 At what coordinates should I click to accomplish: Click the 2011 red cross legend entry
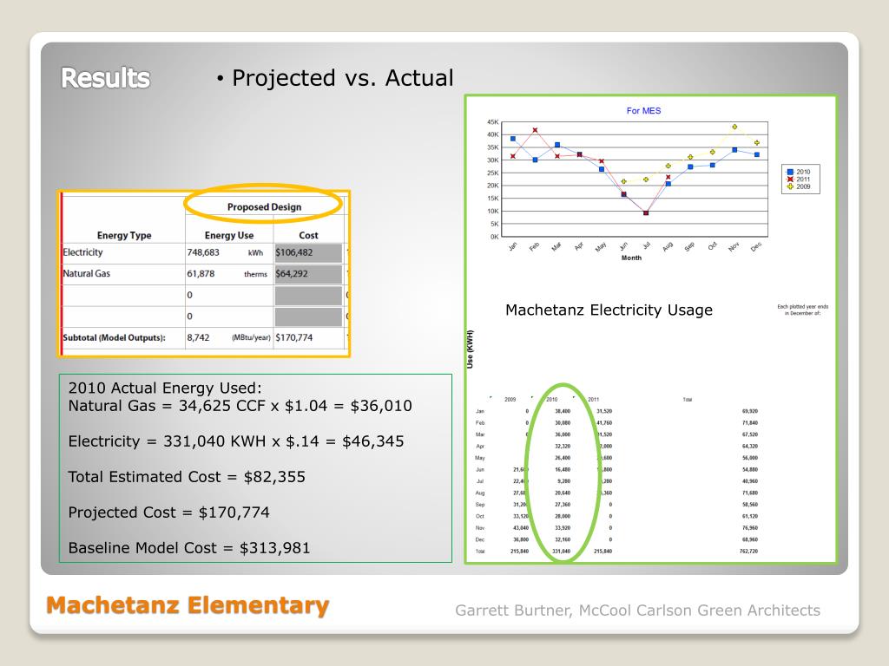(799, 179)
